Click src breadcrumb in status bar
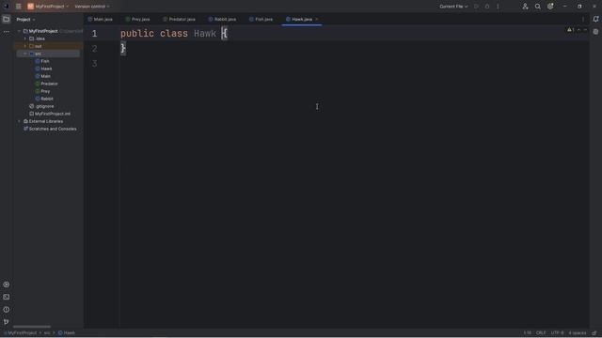This screenshot has height=338, width=602. [47, 333]
